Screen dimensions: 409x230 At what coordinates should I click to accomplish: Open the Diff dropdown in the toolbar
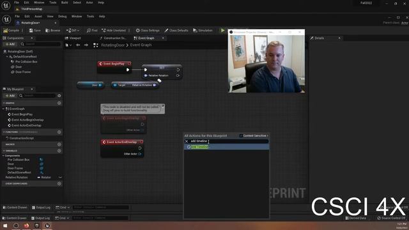point(73,31)
